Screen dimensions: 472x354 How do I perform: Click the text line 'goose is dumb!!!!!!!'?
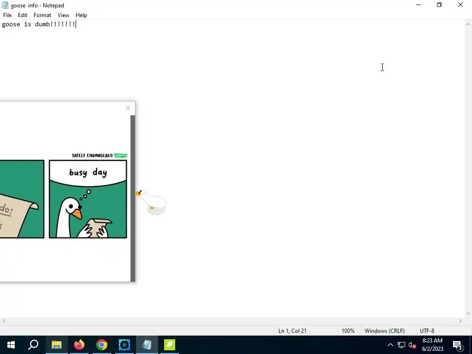(39, 24)
